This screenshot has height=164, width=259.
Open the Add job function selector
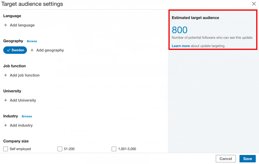tap(25, 75)
